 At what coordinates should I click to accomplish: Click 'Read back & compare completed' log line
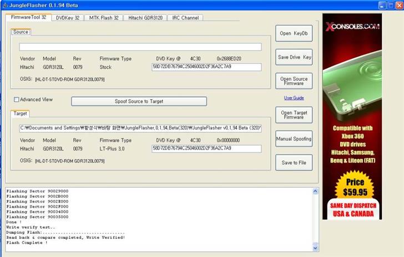point(65,238)
